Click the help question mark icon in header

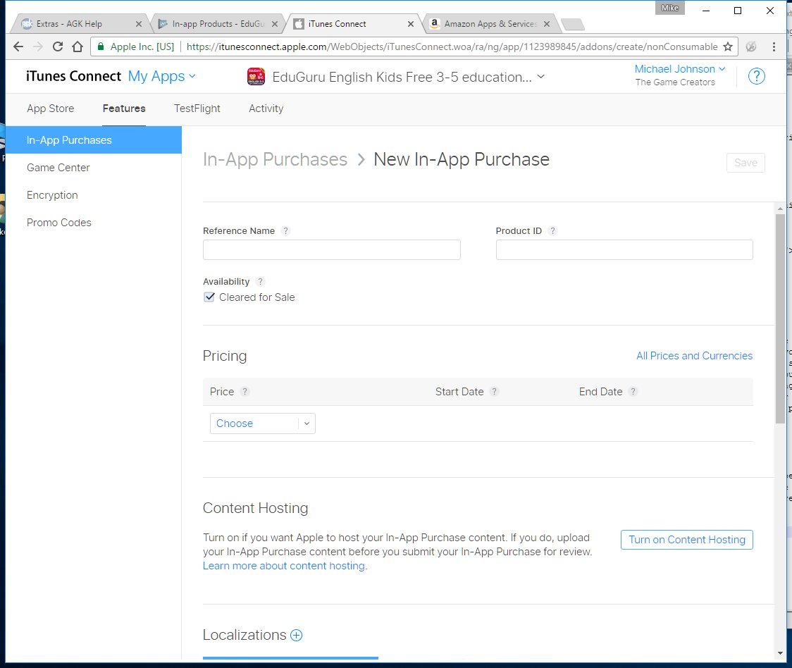(756, 76)
